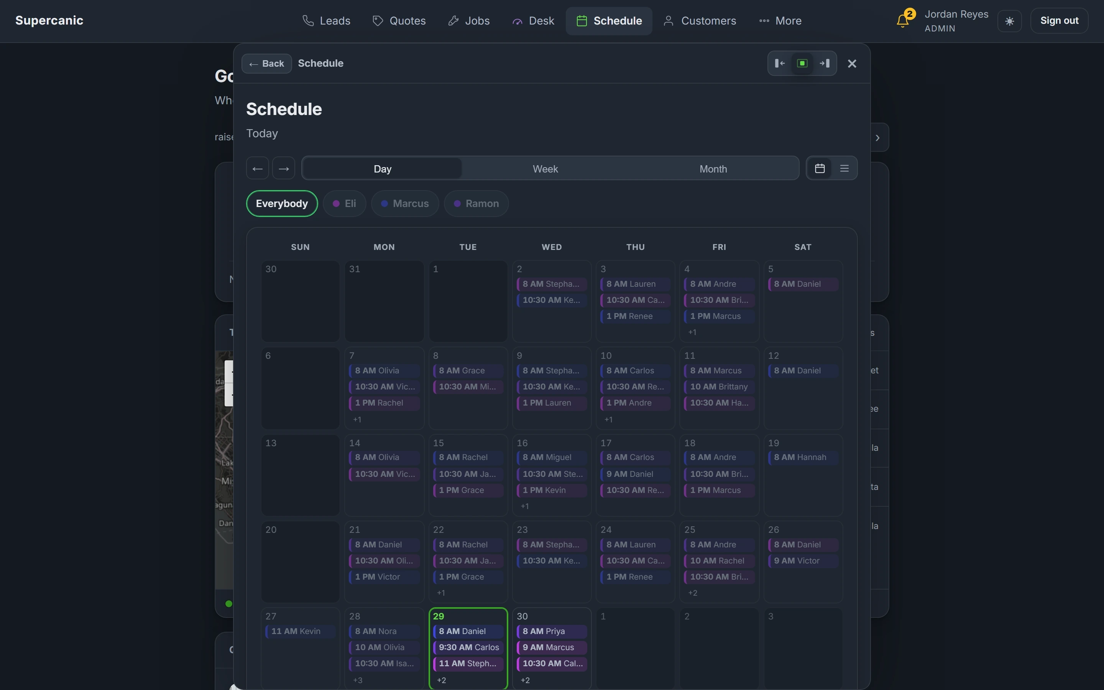The image size is (1104, 690).
Task: Click the Sign out button
Action: pos(1059,21)
